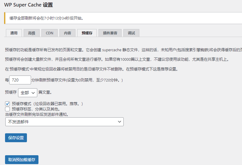242x165 pixels.
Task: Click the notice 缓存全部刷新将会在7小时13分34秒后开始
Action: click(x=47, y=18)
